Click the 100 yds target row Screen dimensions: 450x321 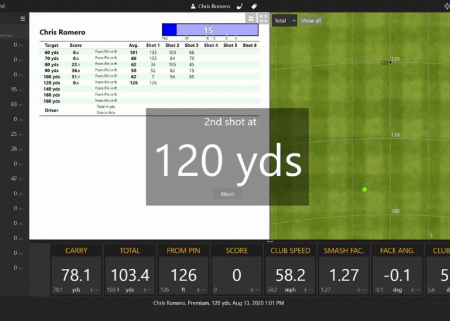point(52,76)
